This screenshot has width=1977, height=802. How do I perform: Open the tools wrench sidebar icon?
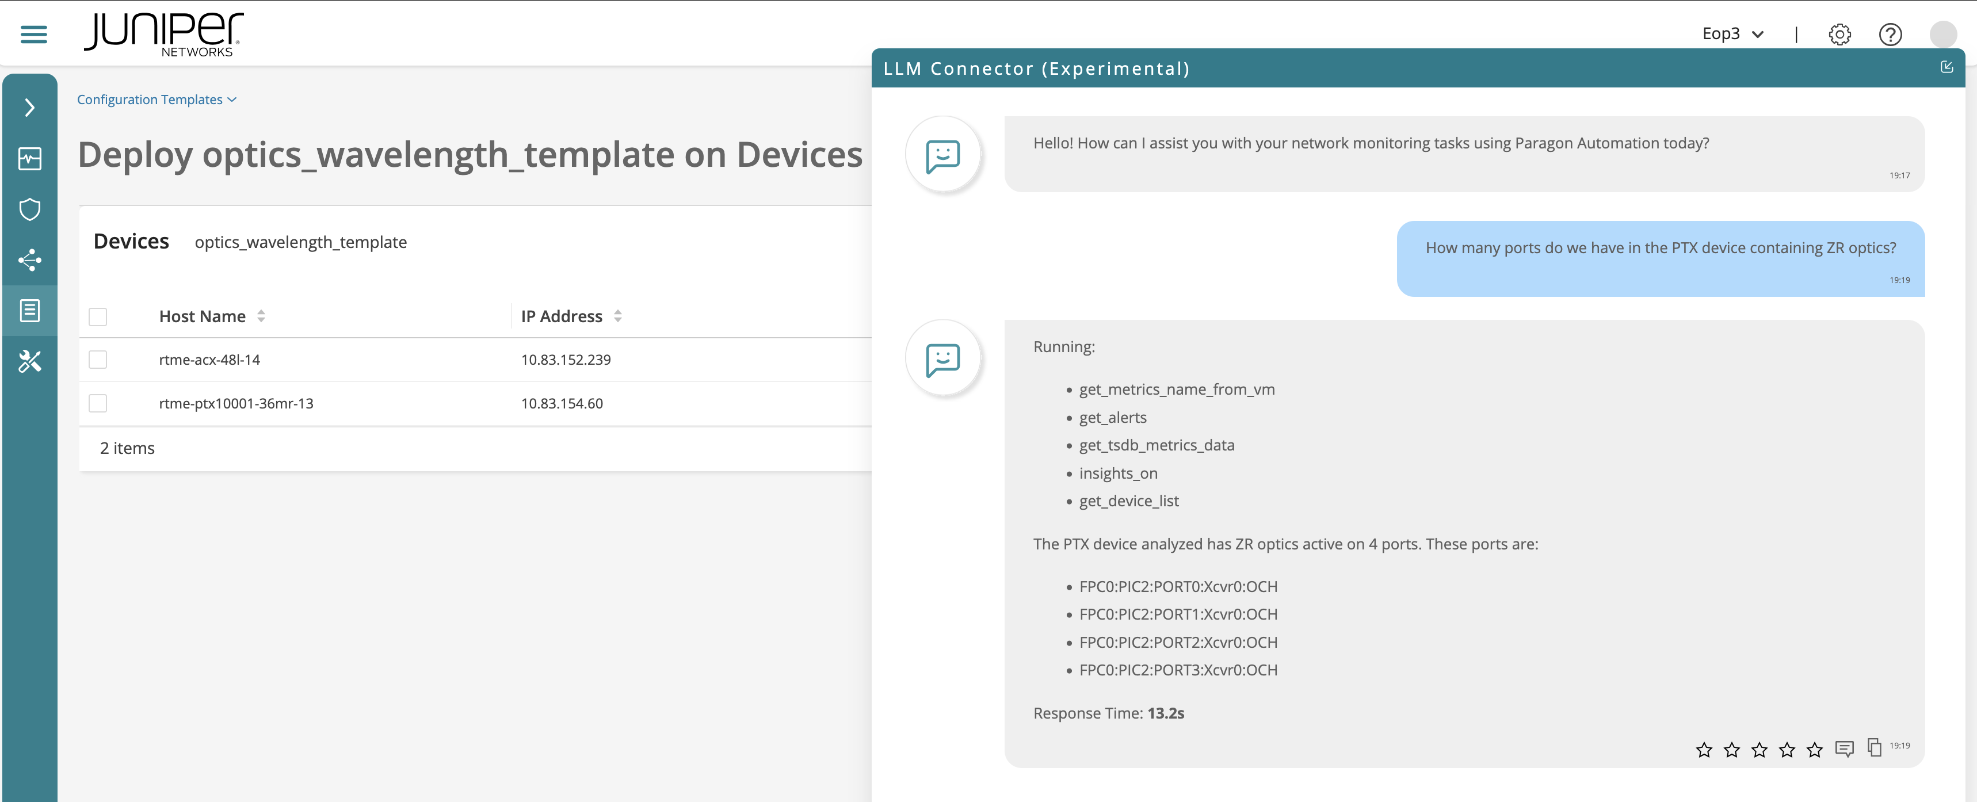coord(30,361)
